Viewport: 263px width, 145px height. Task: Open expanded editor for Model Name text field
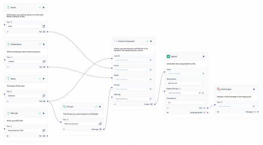(x=44, y=61)
